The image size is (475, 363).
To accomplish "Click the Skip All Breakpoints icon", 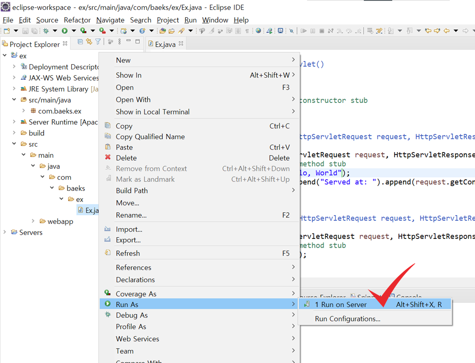I will pos(291,31).
